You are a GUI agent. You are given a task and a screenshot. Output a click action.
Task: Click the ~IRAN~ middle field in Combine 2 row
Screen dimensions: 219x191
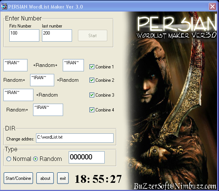click(x=42, y=80)
